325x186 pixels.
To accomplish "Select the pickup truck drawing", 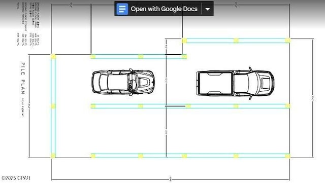I will point(235,83).
